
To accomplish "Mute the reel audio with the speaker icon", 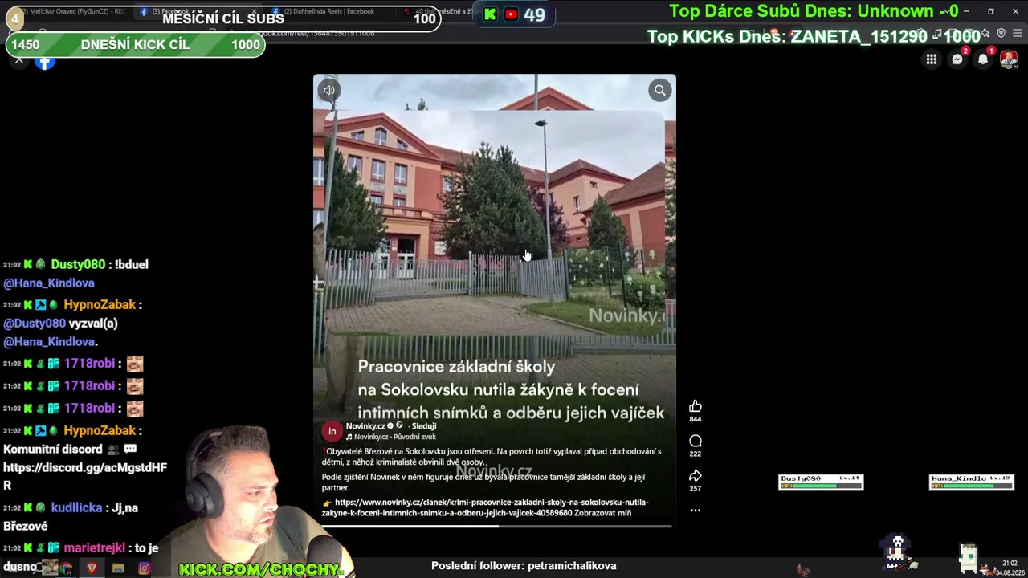I will [329, 91].
